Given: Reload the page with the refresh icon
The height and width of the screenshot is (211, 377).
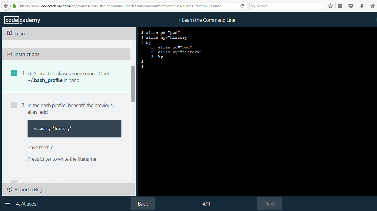Looking at the screenshot, I should 242,6.
